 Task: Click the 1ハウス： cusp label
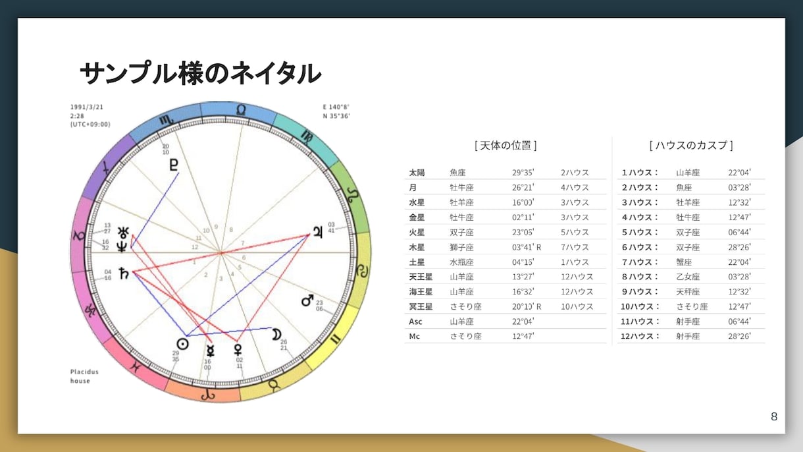click(x=640, y=173)
